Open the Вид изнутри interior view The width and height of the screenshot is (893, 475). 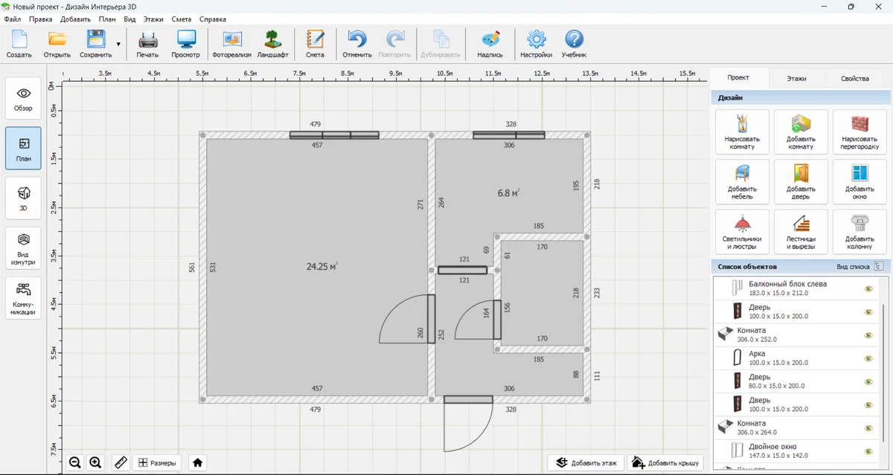click(24, 248)
